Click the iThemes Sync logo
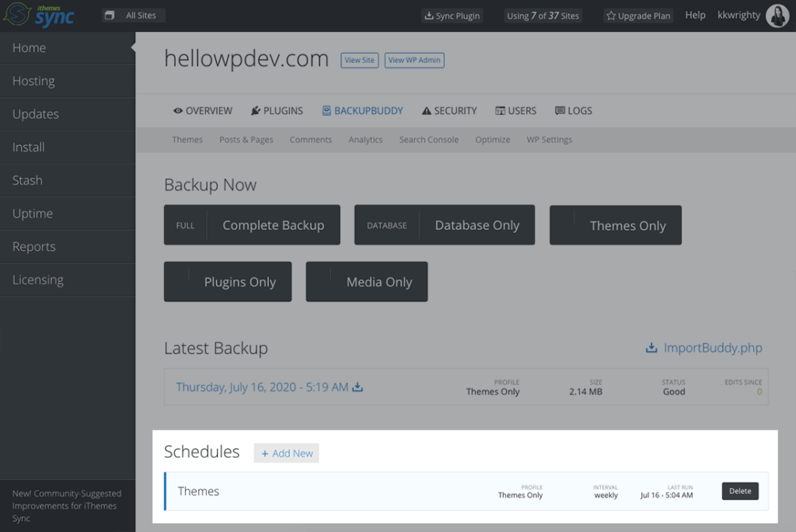796x532 pixels. [39, 15]
